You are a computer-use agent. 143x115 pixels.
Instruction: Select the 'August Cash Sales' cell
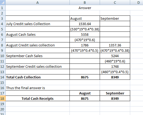[x=37, y=34]
